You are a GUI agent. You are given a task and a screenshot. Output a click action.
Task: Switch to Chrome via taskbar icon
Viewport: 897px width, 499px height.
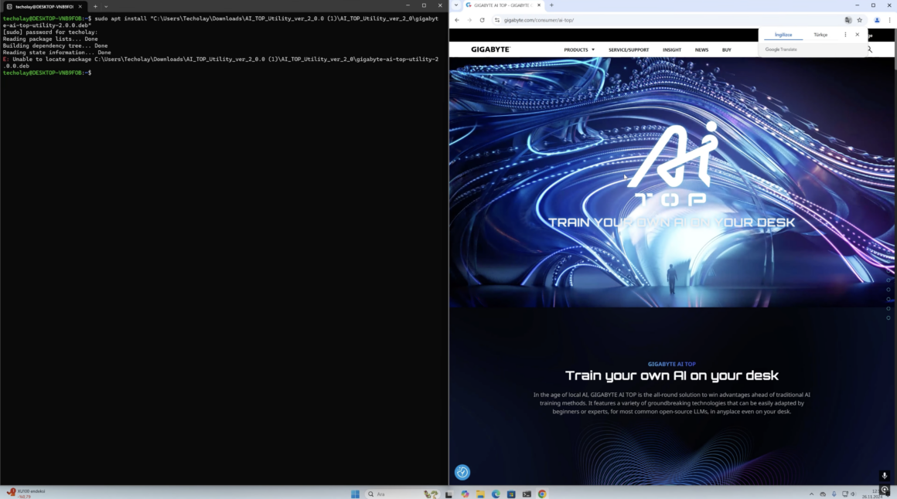click(x=542, y=494)
